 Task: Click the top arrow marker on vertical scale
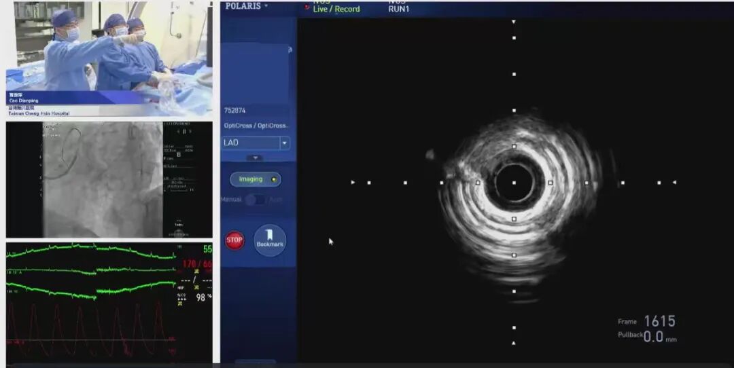click(514, 22)
